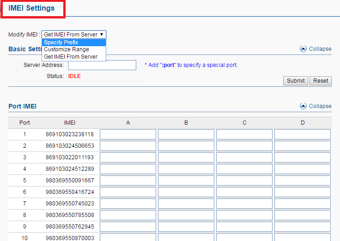
Task: Select IMEI 869103023238118 of port 1
Action: point(70,134)
